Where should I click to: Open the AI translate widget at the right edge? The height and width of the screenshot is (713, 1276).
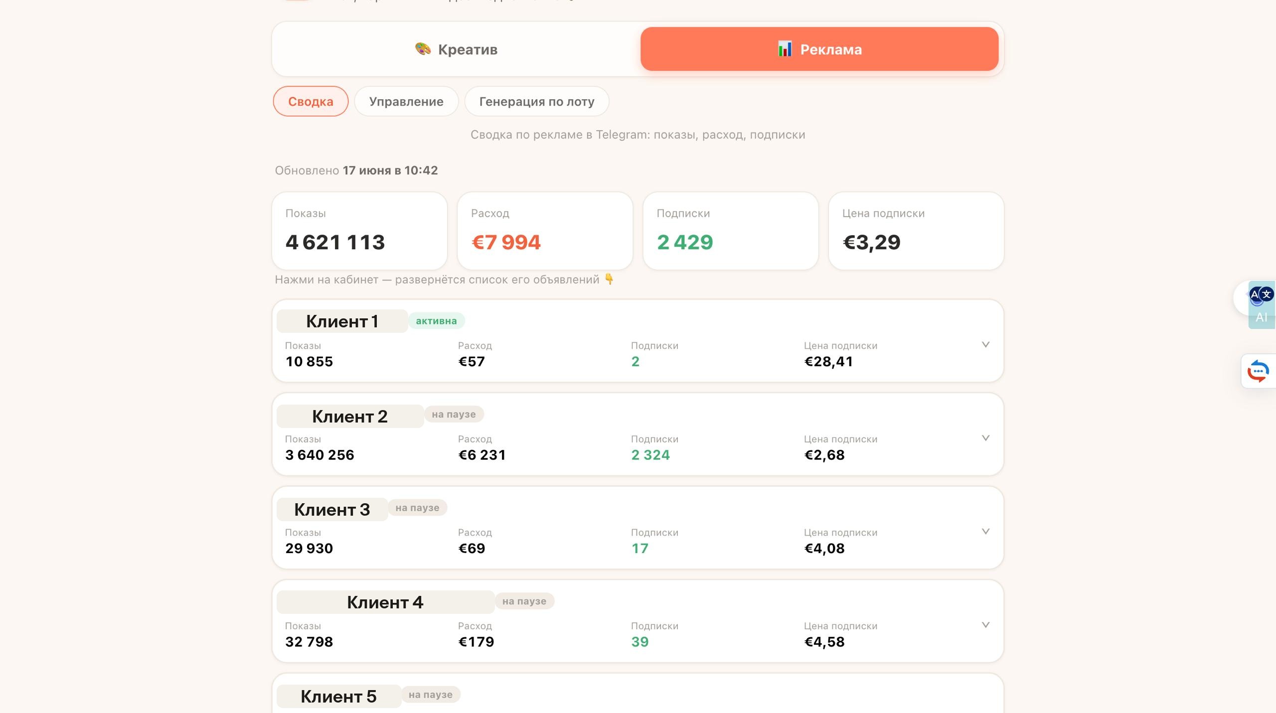pyautogui.click(x=1261, y=304)
